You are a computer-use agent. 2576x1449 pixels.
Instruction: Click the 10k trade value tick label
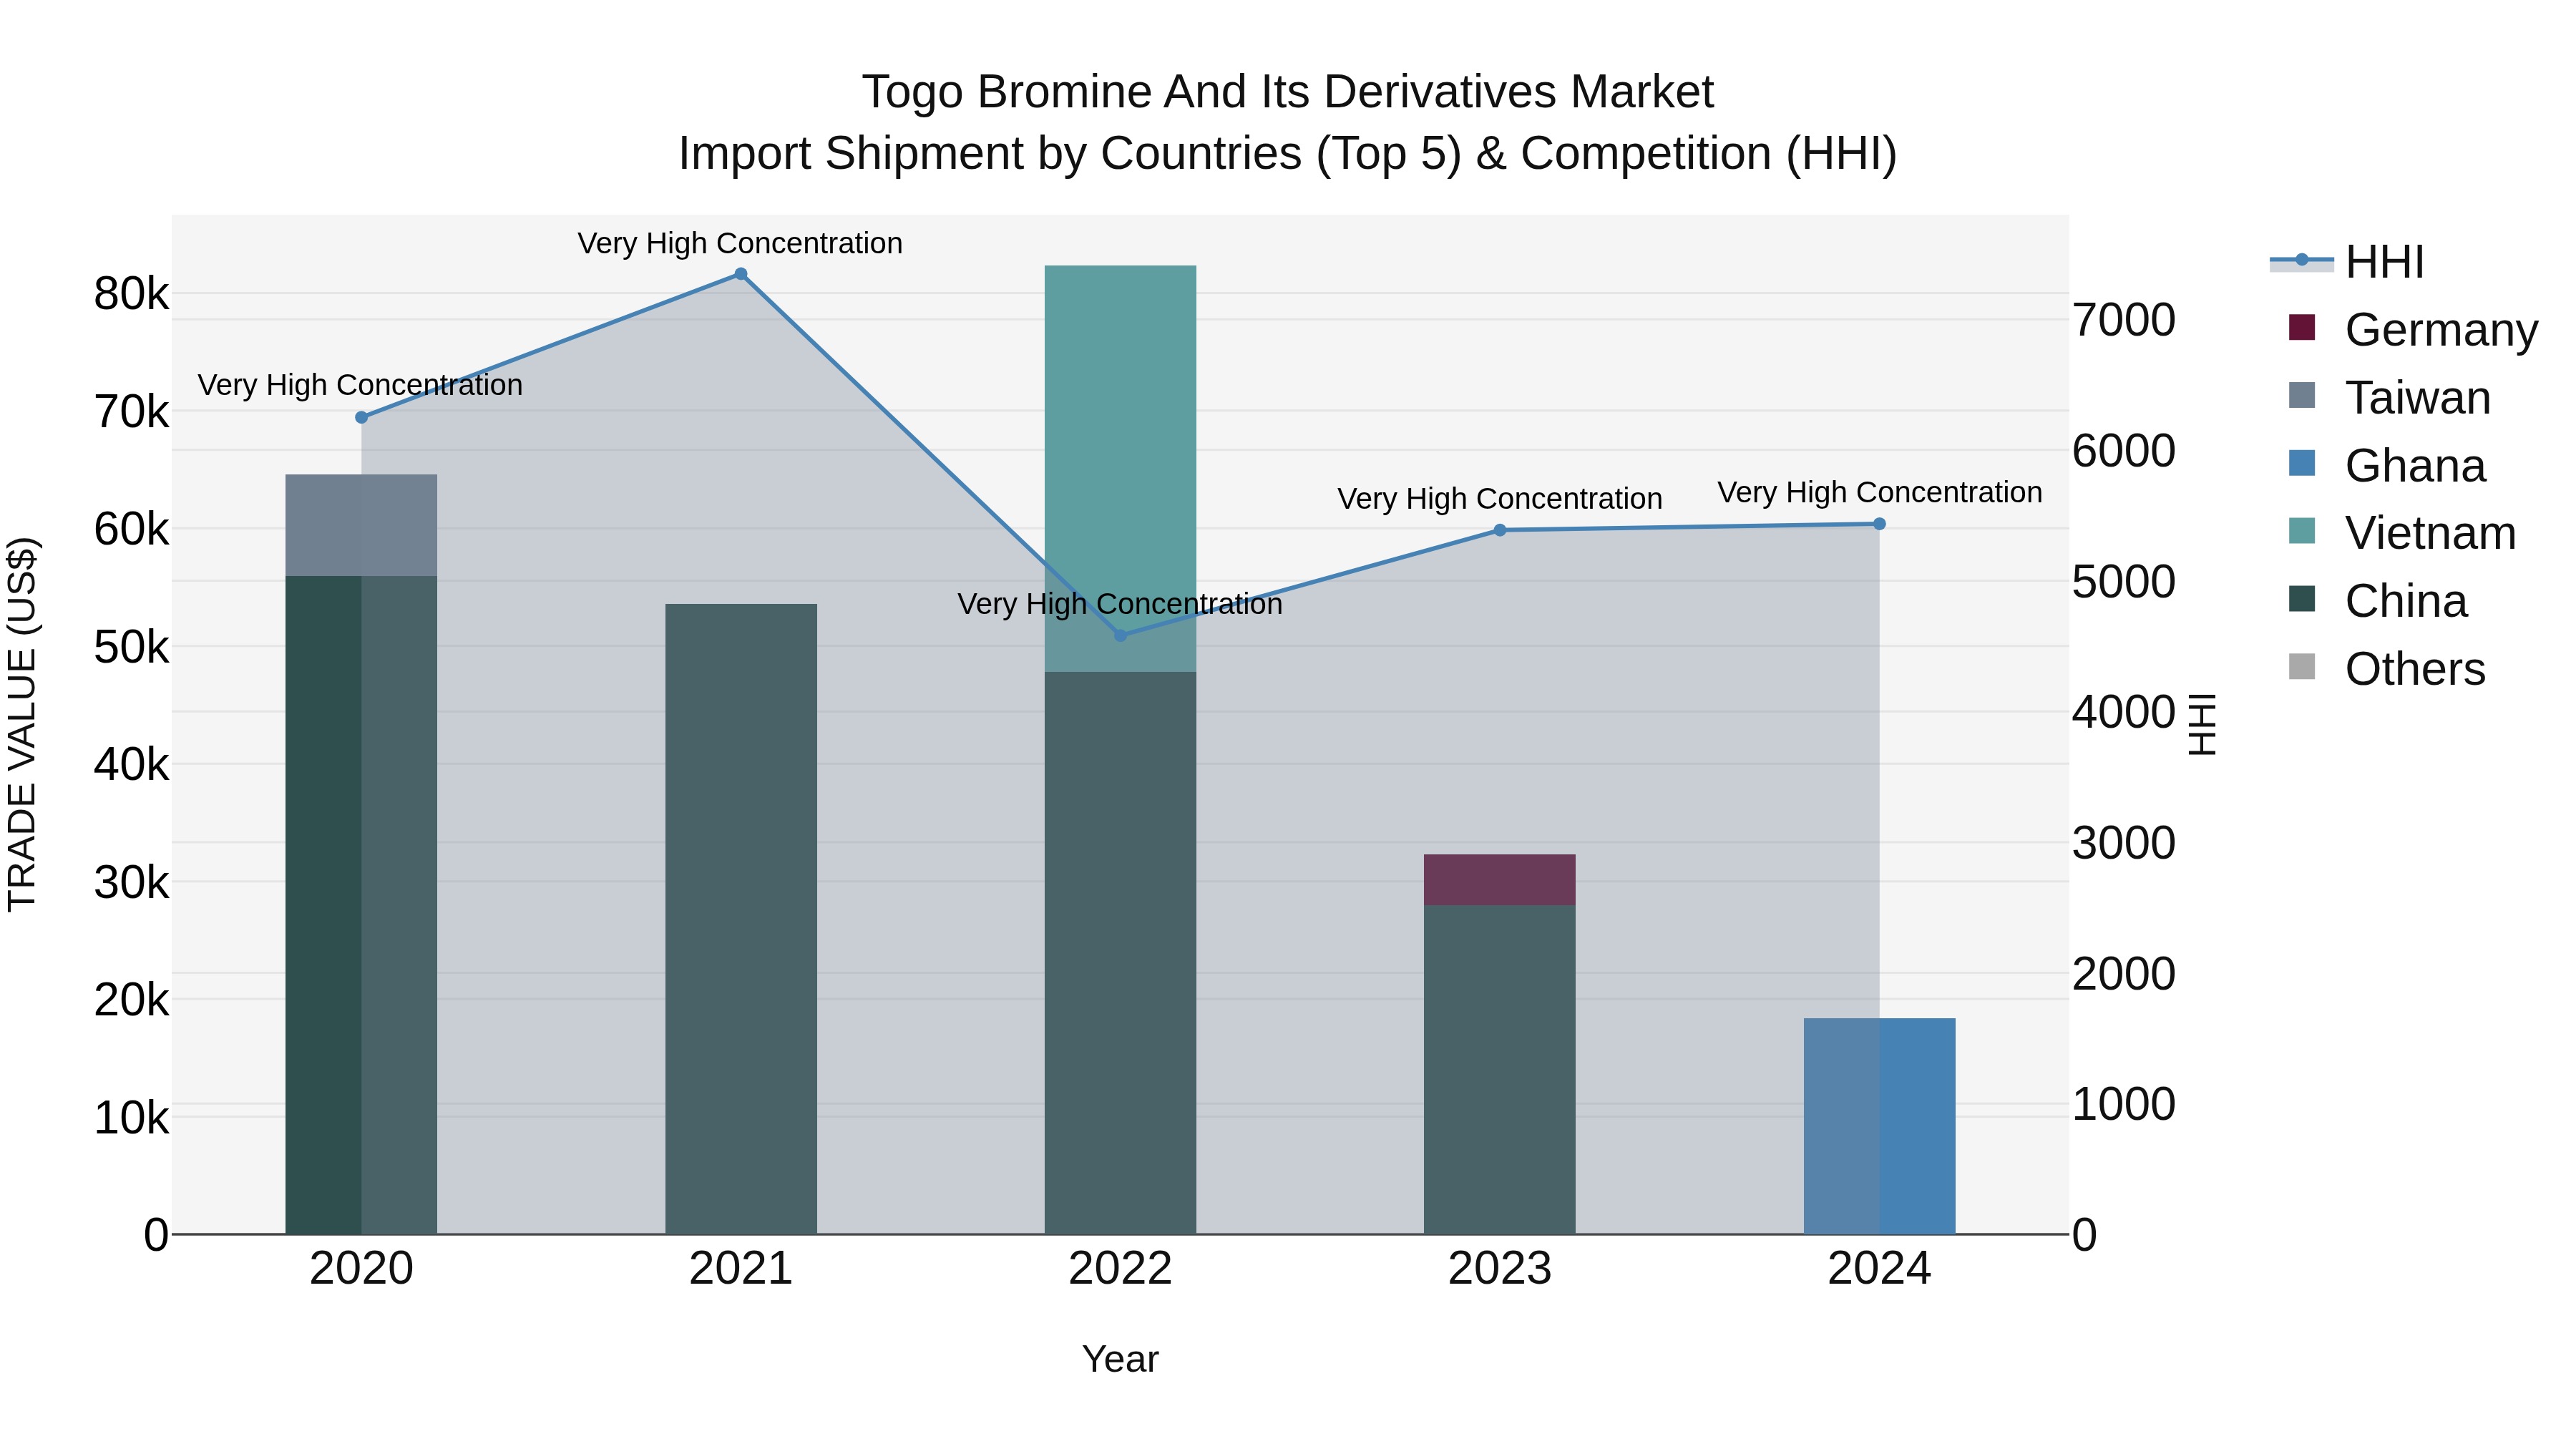point(131,1118)
